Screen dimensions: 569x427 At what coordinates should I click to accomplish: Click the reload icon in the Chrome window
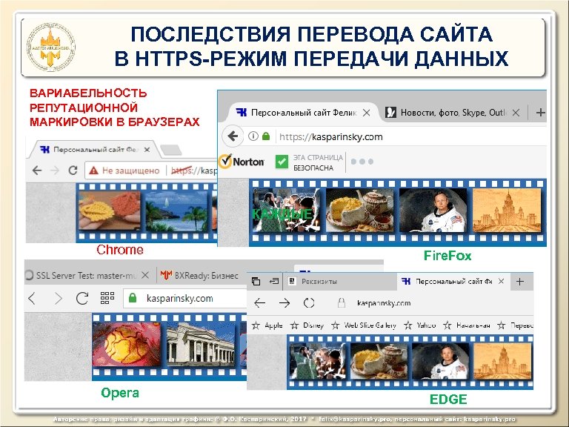tap(73, 171)
